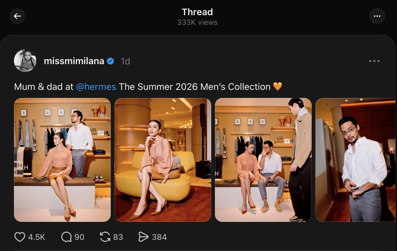The height and width of the screenshot is (251, 397).
Task: Open the fourth photo of the man
Action: 355,160
